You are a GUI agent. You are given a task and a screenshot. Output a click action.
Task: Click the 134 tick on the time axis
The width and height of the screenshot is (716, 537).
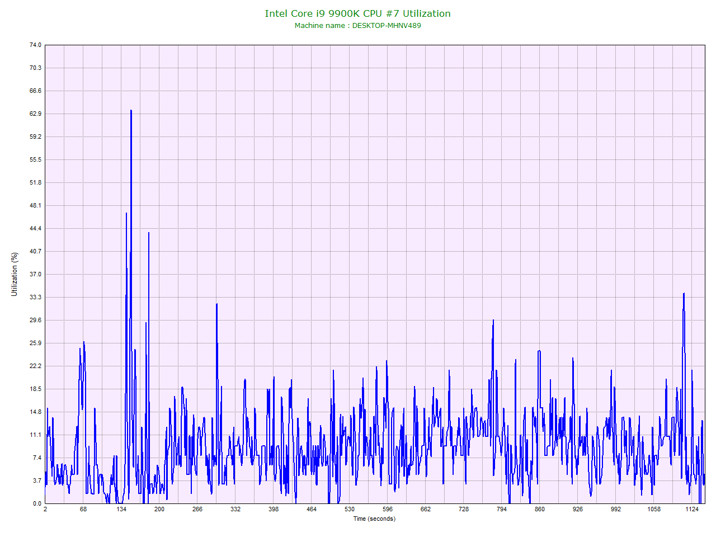tap(121, 509)
